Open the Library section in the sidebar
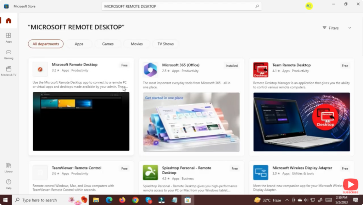 tap(8, 167)
